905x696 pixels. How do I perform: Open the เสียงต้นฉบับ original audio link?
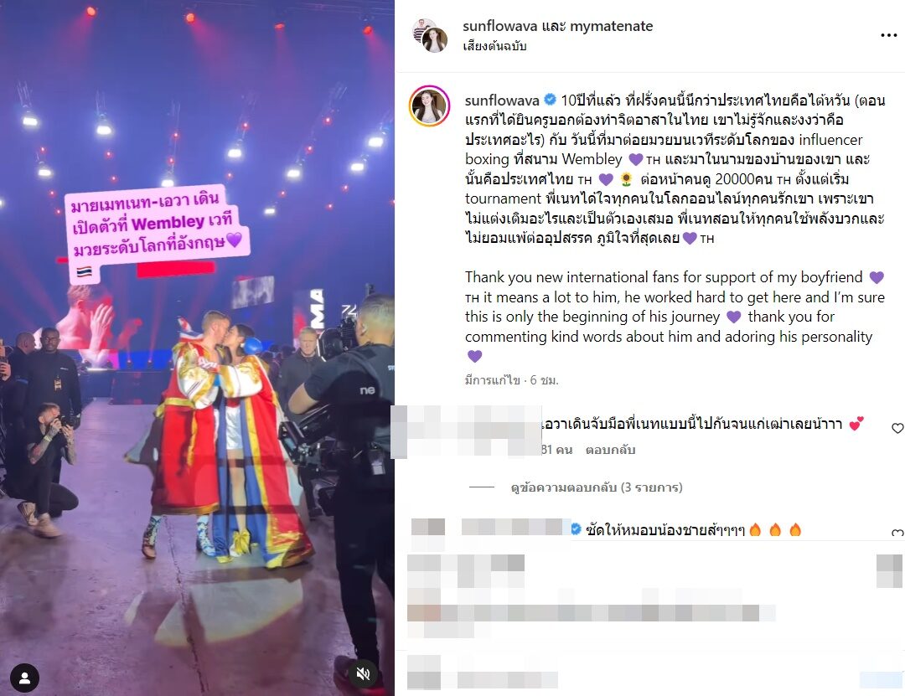tap(494, 46)
